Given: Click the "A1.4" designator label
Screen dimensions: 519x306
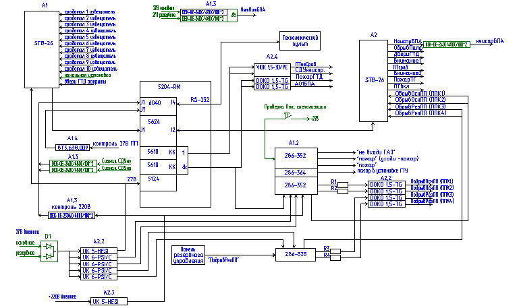Looking at the screenshot, I should coord(72,138).
